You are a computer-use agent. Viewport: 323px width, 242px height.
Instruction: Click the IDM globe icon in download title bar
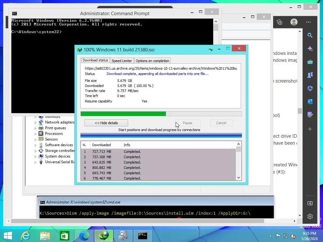(x=79, y=49)
